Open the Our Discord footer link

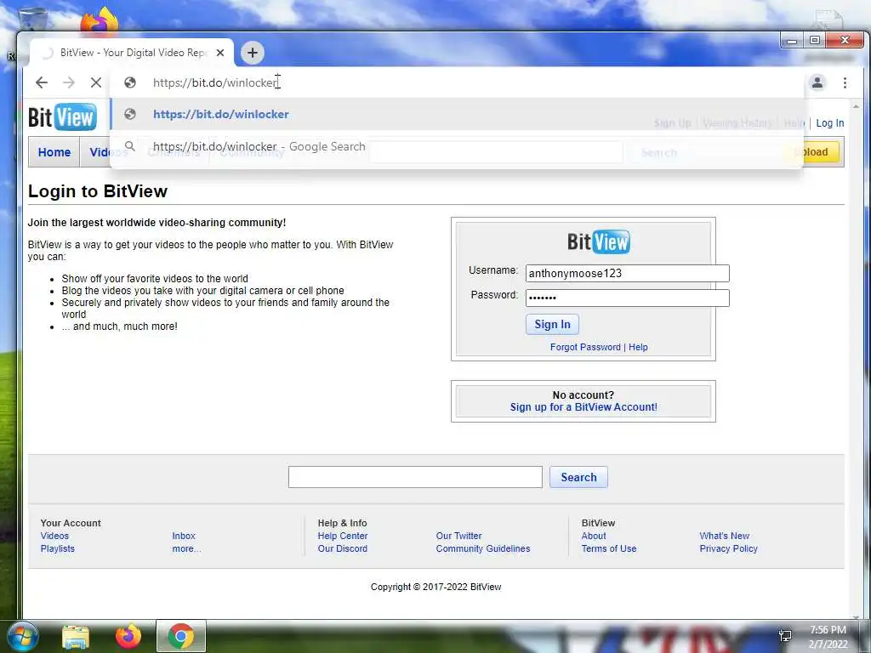pos(343,548)
